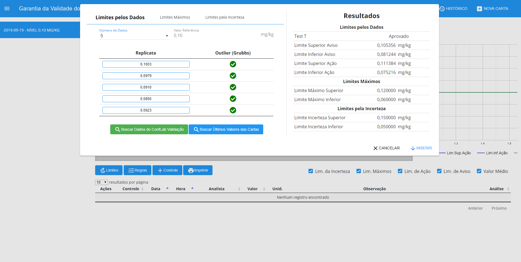Open the hamburger menu icon
The height and width of the screenshot is (262, 521).
point(7,8)
